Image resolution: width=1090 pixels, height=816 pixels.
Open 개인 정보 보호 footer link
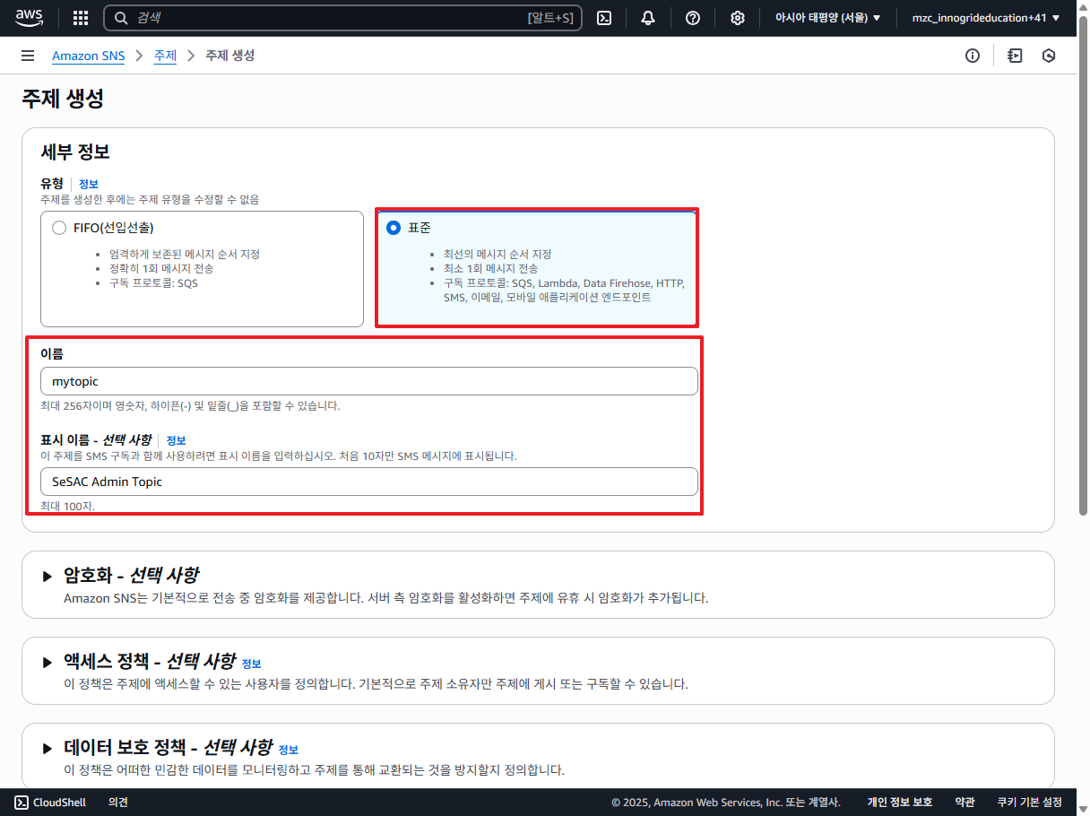[x=900, y=803]
